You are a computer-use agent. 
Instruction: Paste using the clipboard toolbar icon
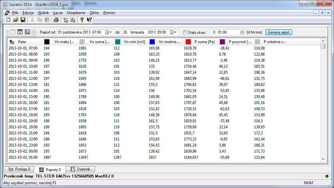pyautogui.click(x=47, y=20)
